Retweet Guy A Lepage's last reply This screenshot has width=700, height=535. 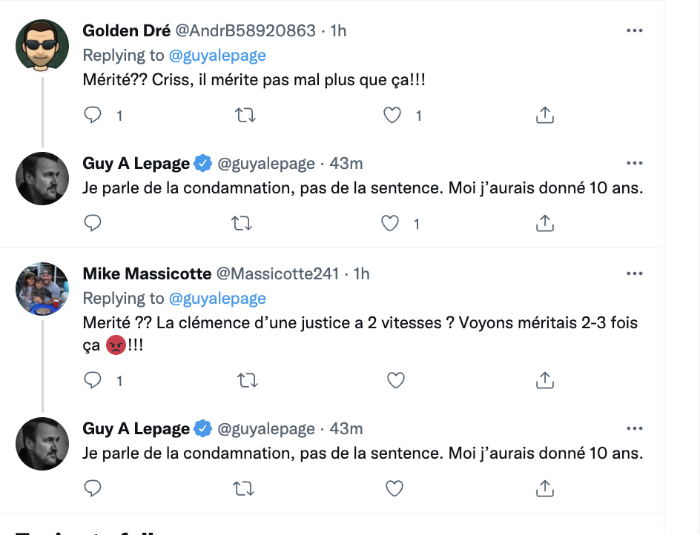coord(243,488)
